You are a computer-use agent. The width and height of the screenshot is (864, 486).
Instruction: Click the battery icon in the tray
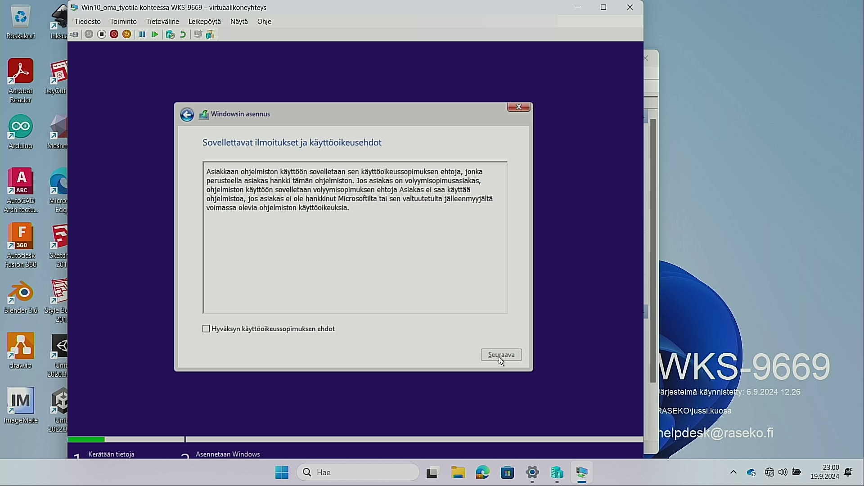point(796,472)
